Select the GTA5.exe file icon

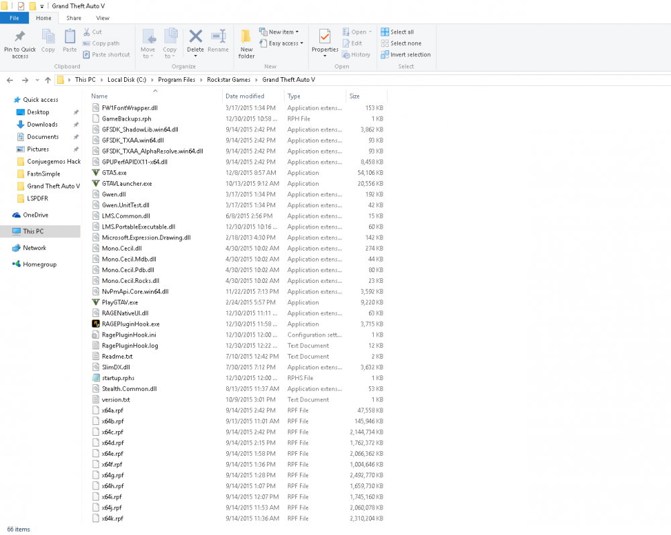96,173
